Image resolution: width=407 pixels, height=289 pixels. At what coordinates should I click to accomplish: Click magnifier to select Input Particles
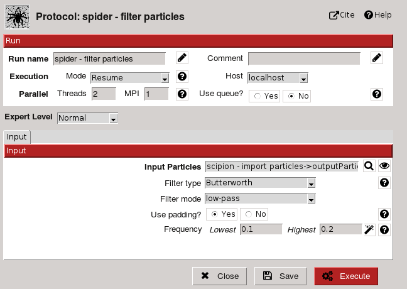[x=369, y=166]
